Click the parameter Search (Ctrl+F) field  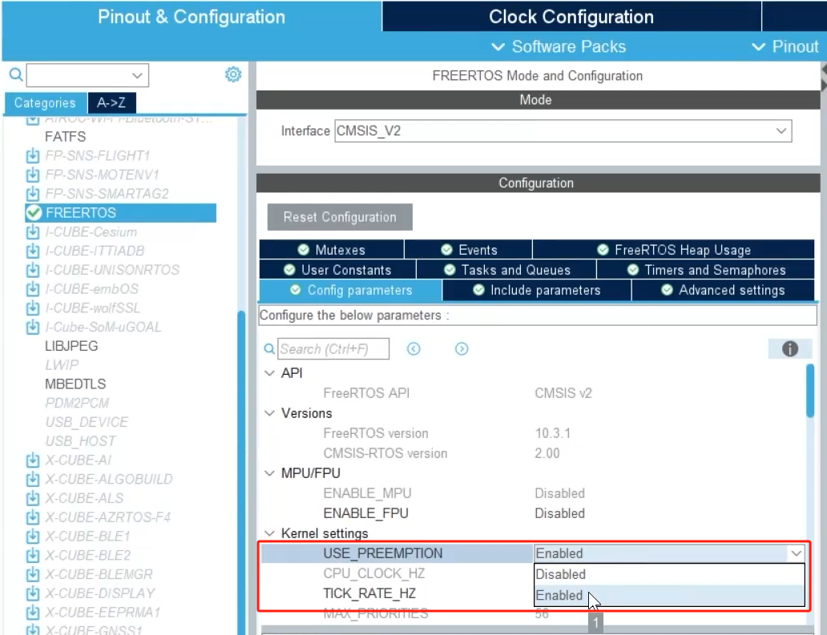(333, 349)
